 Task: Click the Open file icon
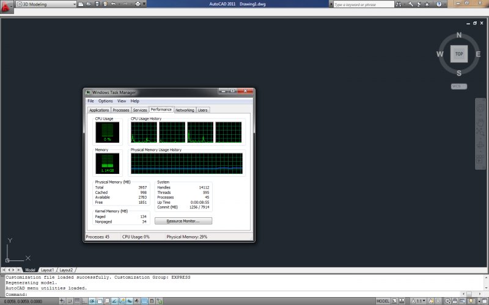(x=89, y=4)
